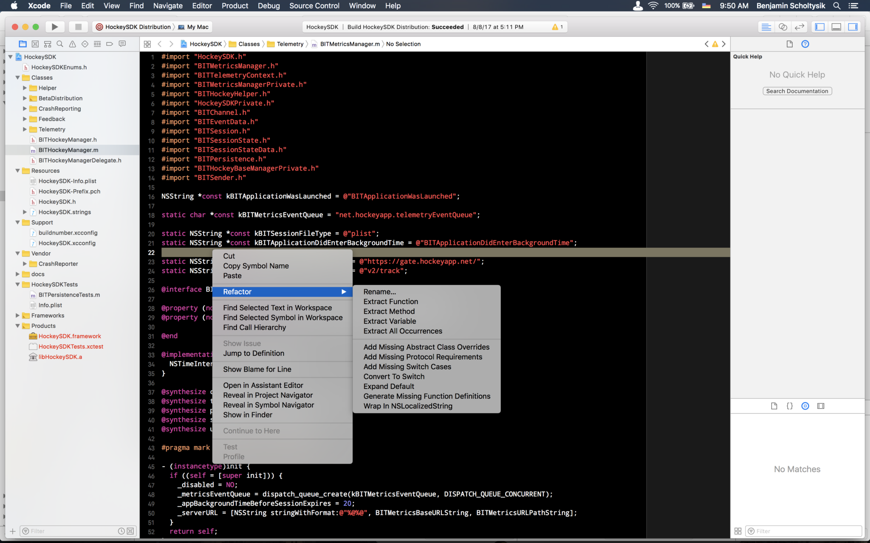870x543 pixels.
Task: Stop the running task
Action: (x=78, y=27)
